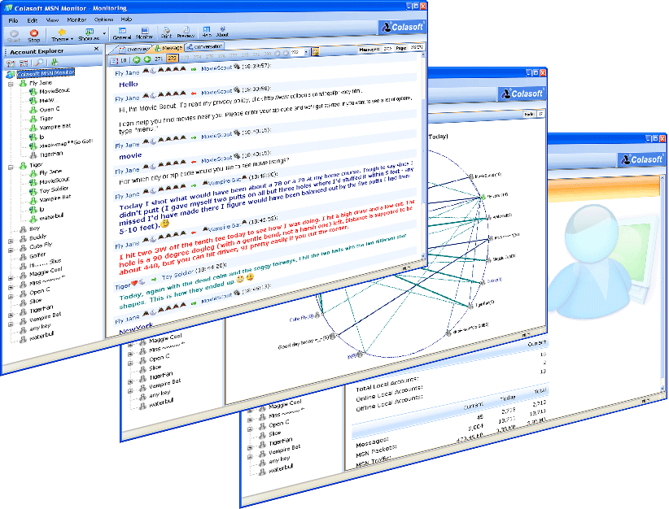The image size is (669, 509).
Task: Expand the Cute Fly account in Account Explorer
Action: [11, 250]
